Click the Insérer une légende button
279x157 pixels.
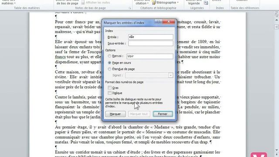coord(194,2)
